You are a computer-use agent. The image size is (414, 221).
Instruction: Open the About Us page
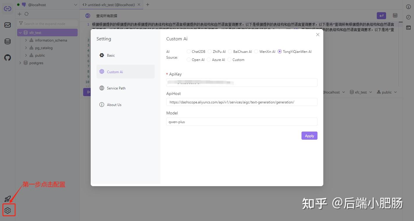pyautogui.click(x=114, y=105)
